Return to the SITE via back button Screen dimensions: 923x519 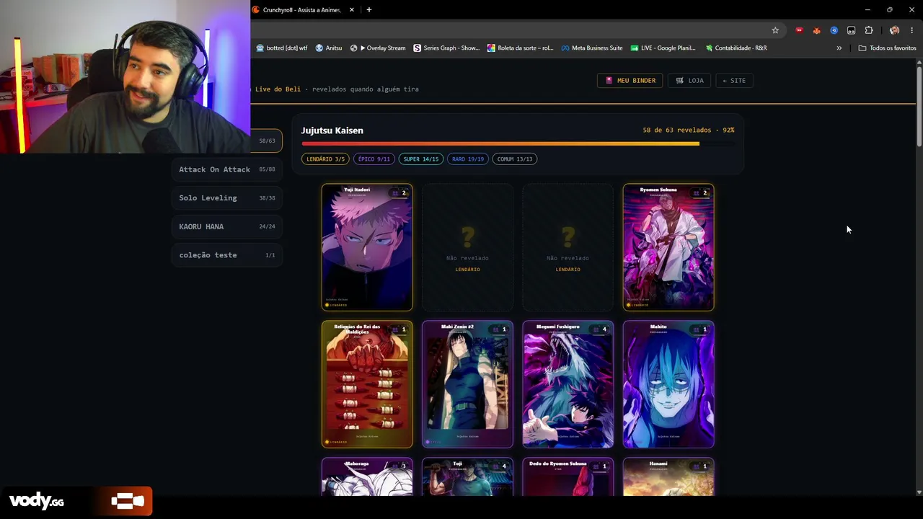(x=734, y=81)
